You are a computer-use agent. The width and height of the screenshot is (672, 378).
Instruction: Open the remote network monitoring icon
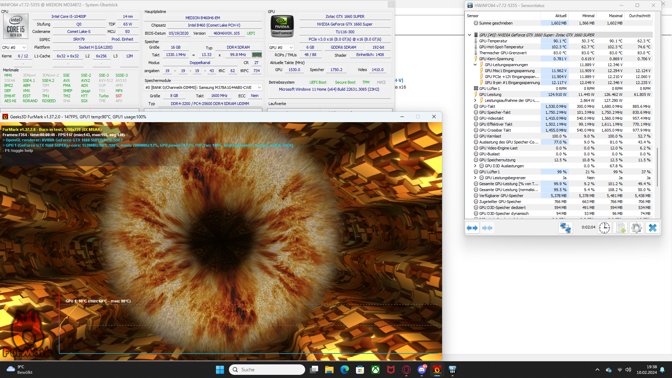pos(565,228)
